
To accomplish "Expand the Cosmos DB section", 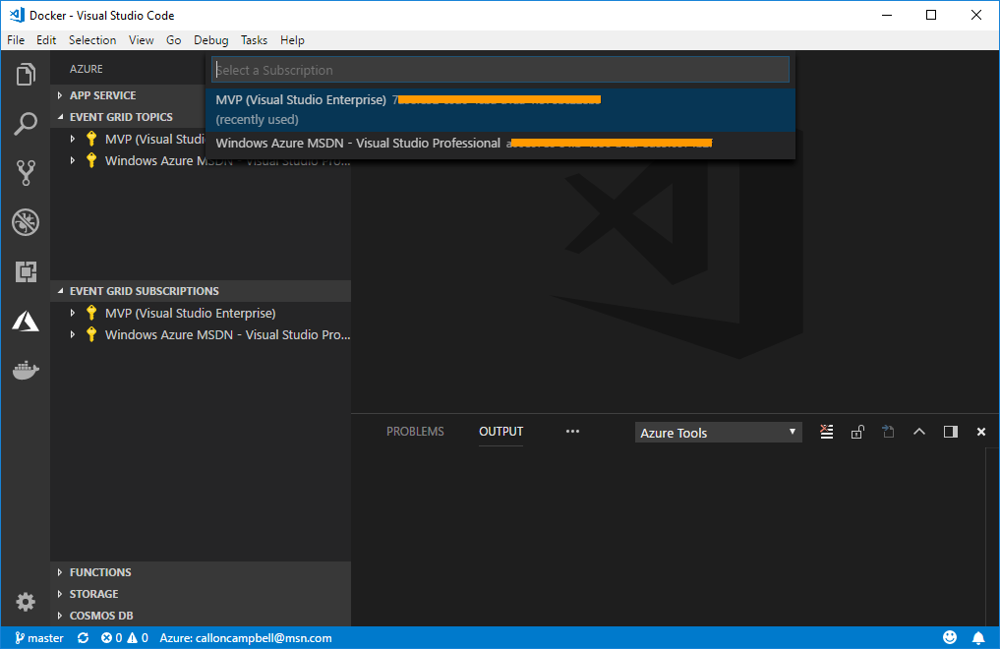I will tap(101, 616).
